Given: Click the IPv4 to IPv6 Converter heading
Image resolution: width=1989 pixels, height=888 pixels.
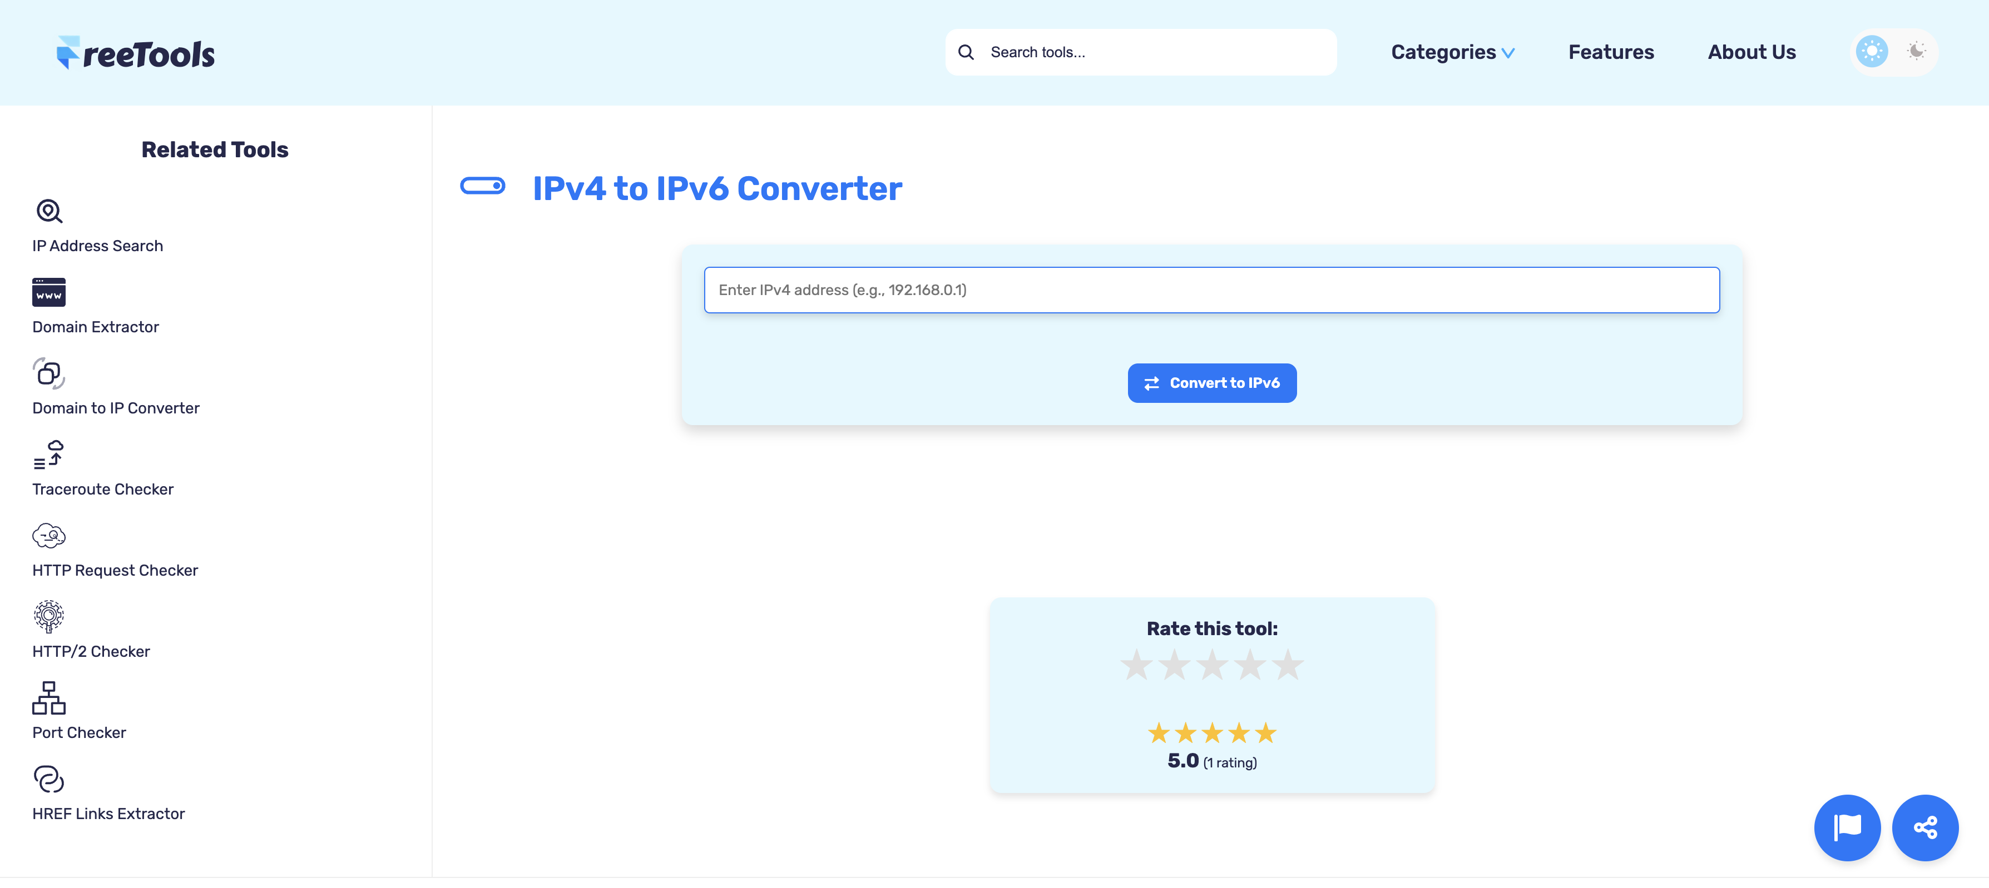Looking at the screenshot, I should [718, 188].
